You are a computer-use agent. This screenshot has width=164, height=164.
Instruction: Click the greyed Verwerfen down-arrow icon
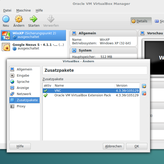tap(51, 19)
